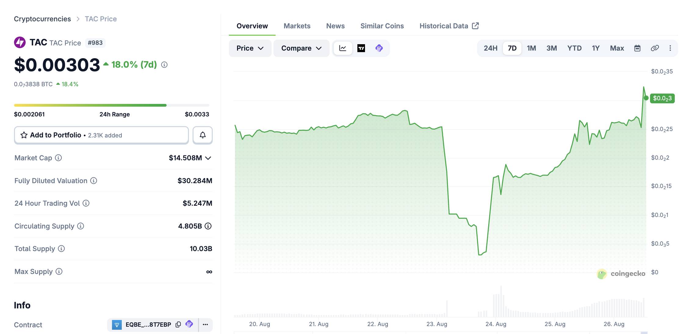Click the 24h Range progress bar
This screenshot has width=683, height=334.
(112, 105)
